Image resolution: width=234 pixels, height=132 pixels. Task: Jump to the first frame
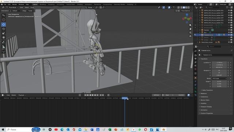[85, 95]
